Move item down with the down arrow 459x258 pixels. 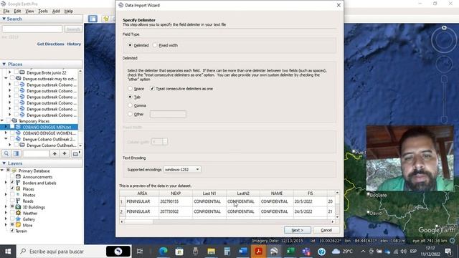(x=65, y=153)
